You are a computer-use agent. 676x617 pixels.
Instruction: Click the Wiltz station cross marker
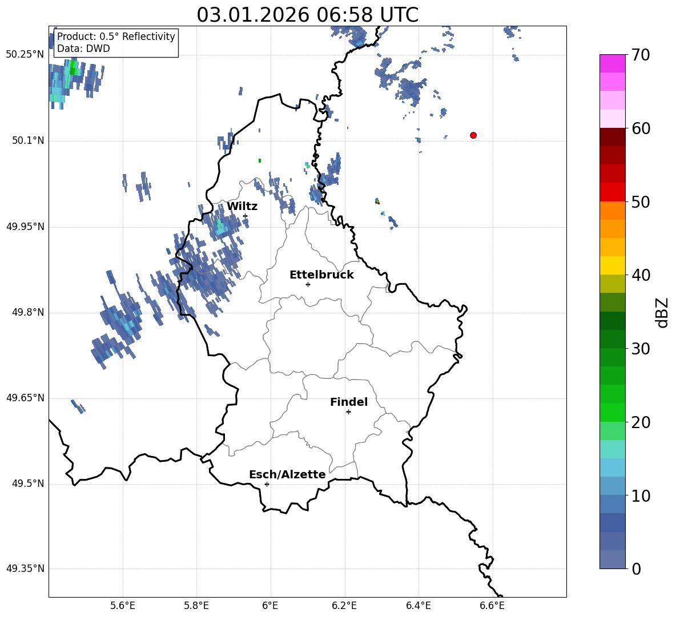[x=245, y=216]
